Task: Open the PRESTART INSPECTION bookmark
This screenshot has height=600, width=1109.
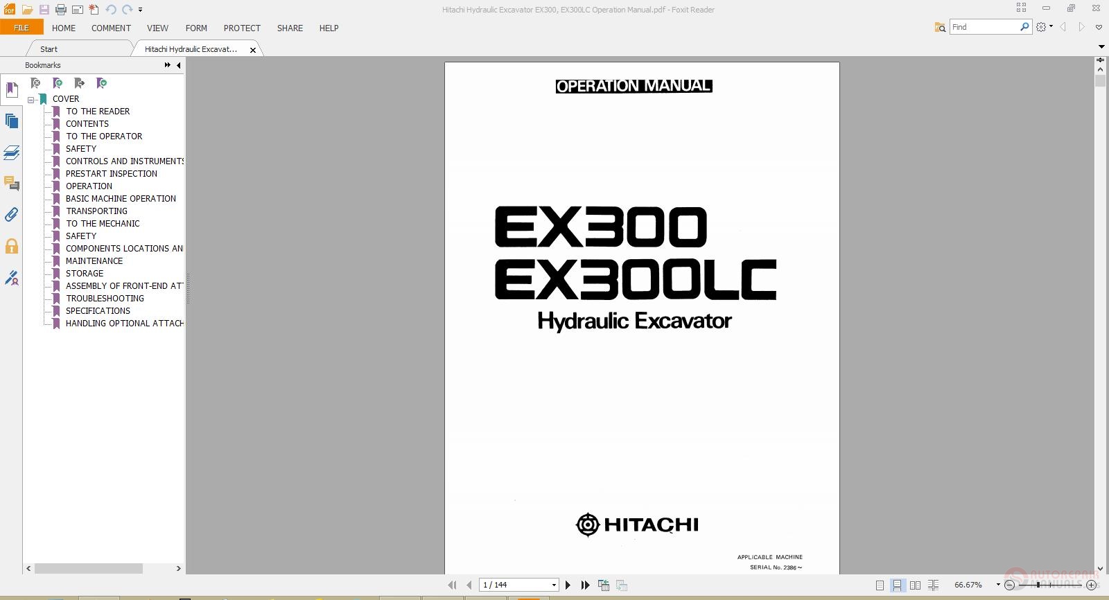Action: (x=112, y=174)
